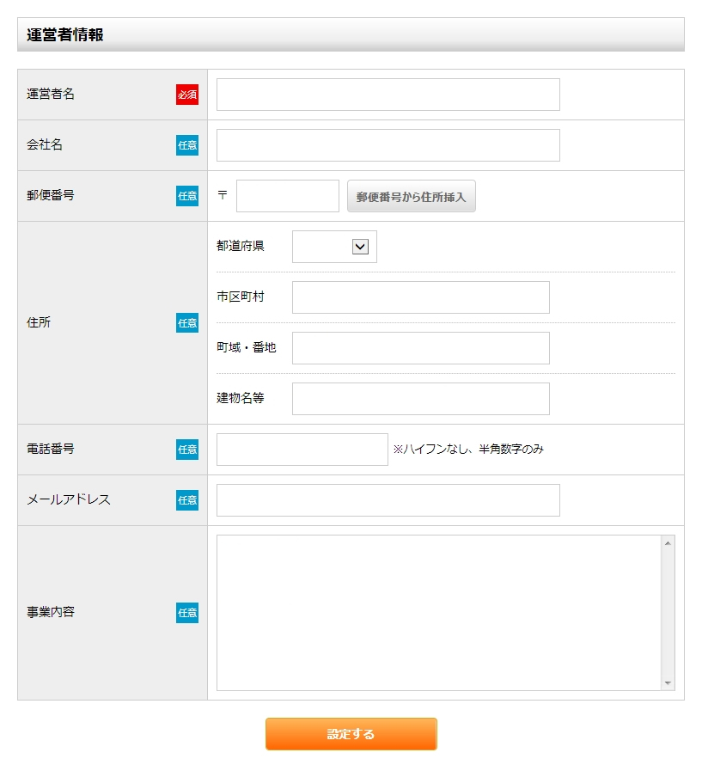Select the メールアドレス email input field
The height and width of the screenshot is (765, 702).
(x=388, y=499)
